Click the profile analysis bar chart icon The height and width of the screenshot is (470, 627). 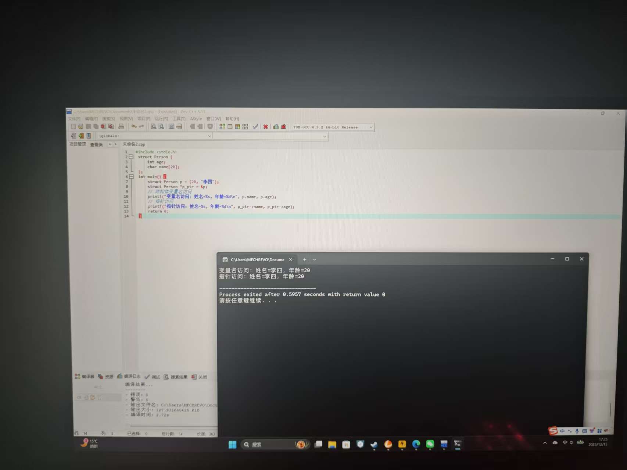pos(276,127)
